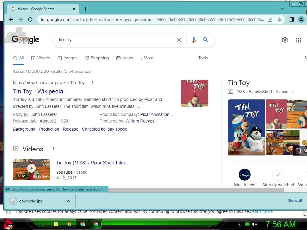Go forward with the browser arrow

(21, 19)
